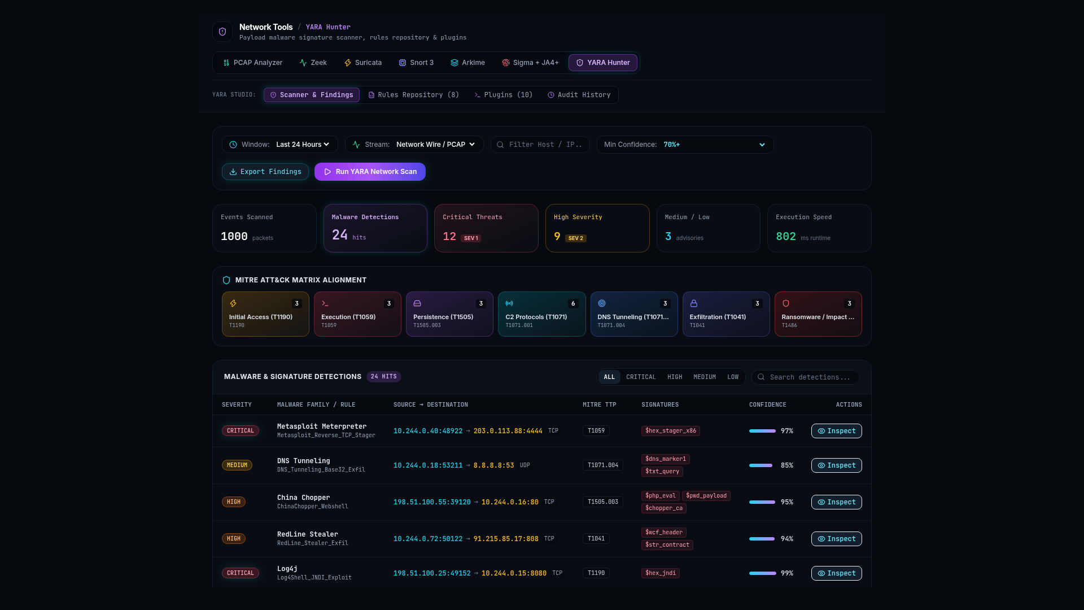Image resolution: width=1084 pixels, height=610 pixels.
Task: Filter detections by LOW severity
Action: 733,377
